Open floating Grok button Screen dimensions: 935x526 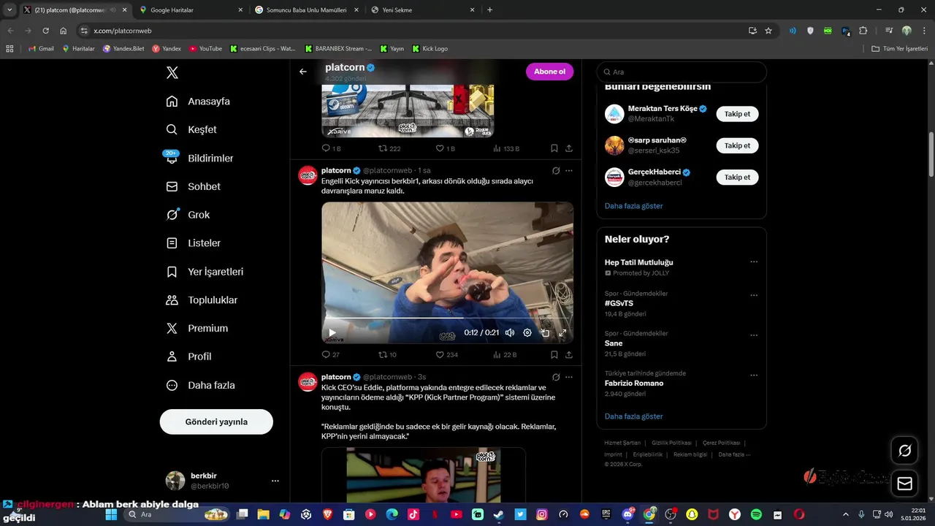pos(904,451)
